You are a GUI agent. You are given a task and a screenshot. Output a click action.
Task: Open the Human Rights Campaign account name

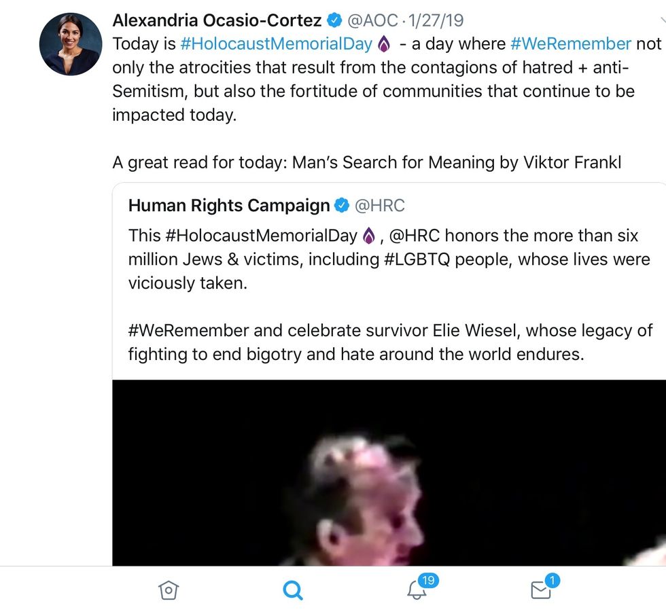tap(229, 205)
